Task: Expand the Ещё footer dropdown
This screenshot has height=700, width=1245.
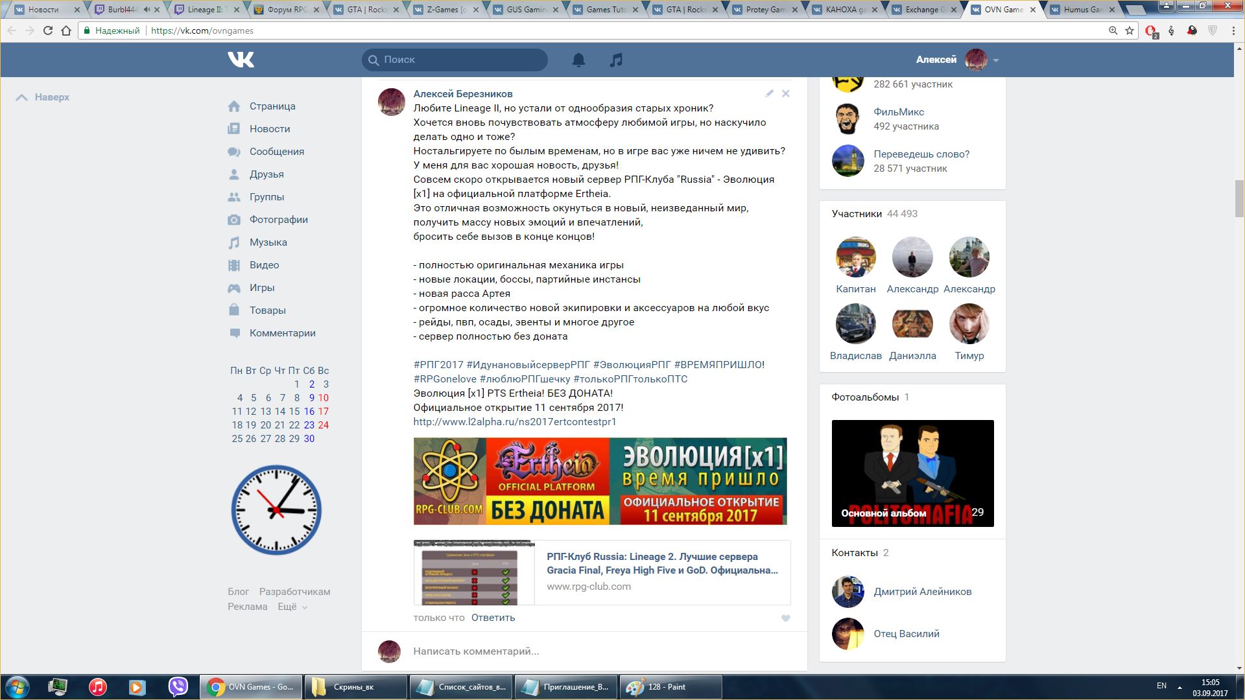Action: 292,607
